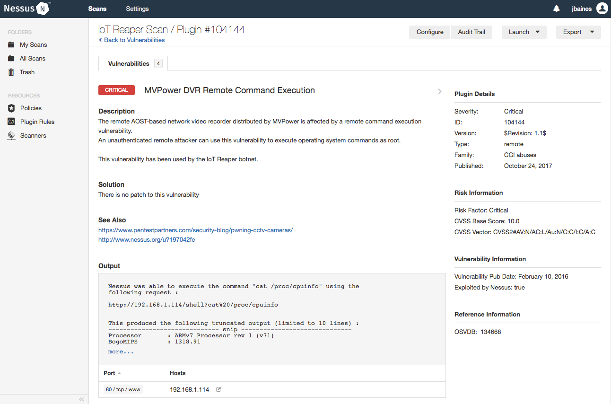Open Trash folder
Screen dimensions: 611x404
click(x=27, y=72)
